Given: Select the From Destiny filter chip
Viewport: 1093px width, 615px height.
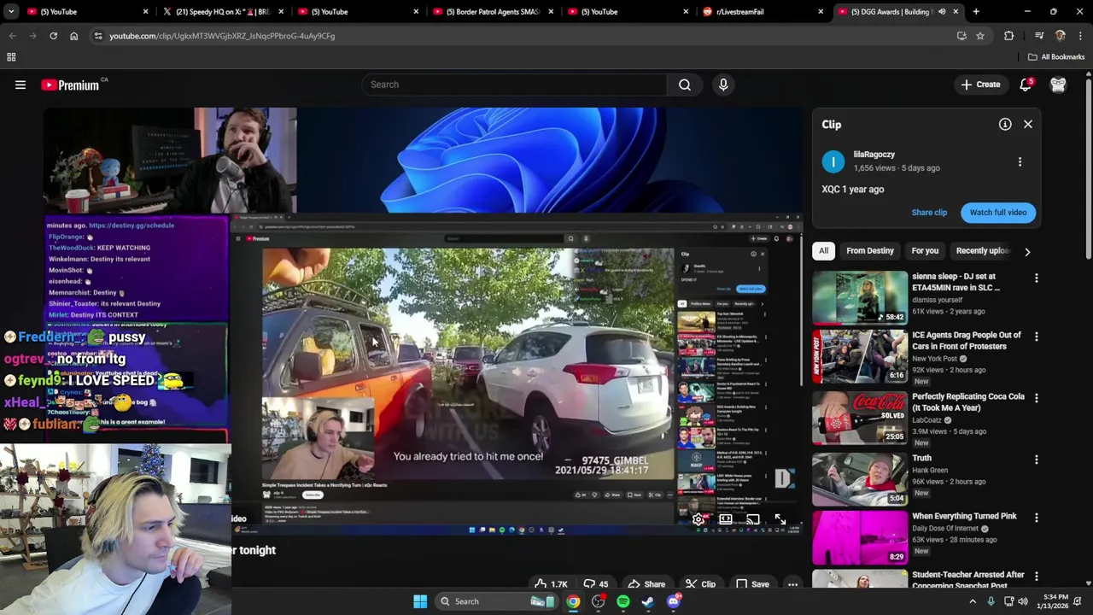Looking at the screenshot, I should [870, 251].
